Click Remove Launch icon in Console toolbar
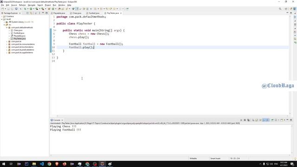 click(x=245, y=120)
